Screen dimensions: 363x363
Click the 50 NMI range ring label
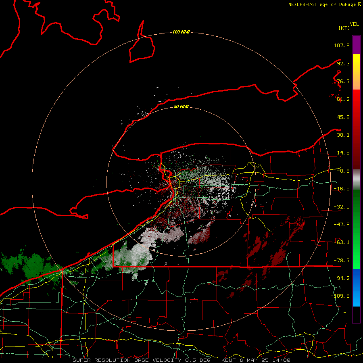pyautogui.click(x=181, y=106)
